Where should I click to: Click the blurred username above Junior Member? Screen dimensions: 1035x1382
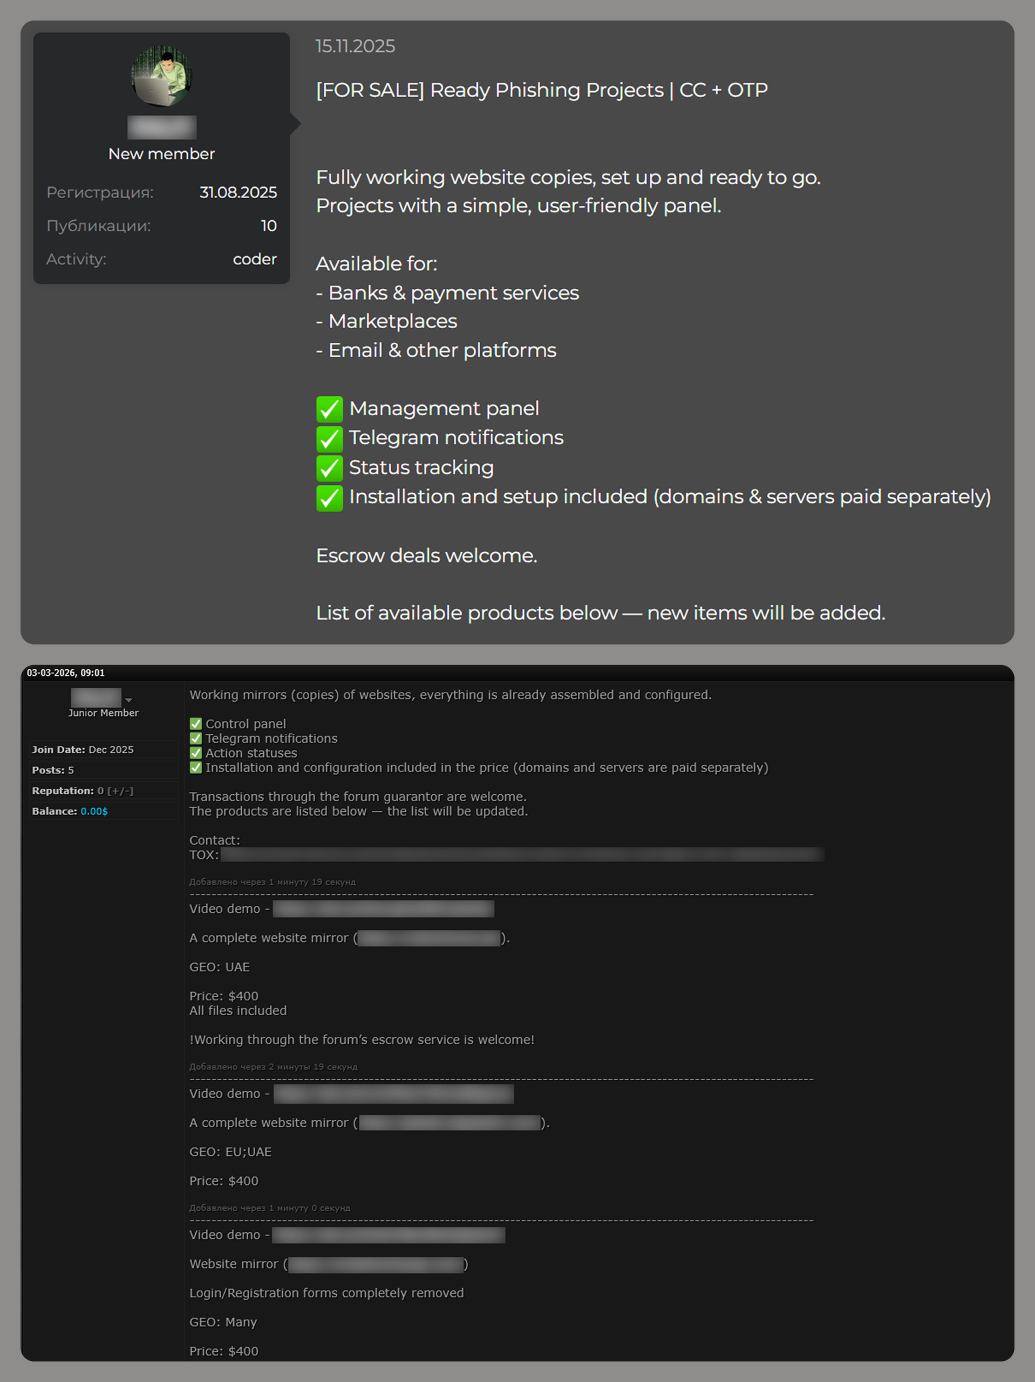pos(96,696)
